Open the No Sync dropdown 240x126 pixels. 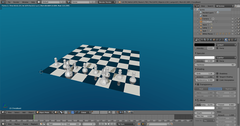point(126,124)
